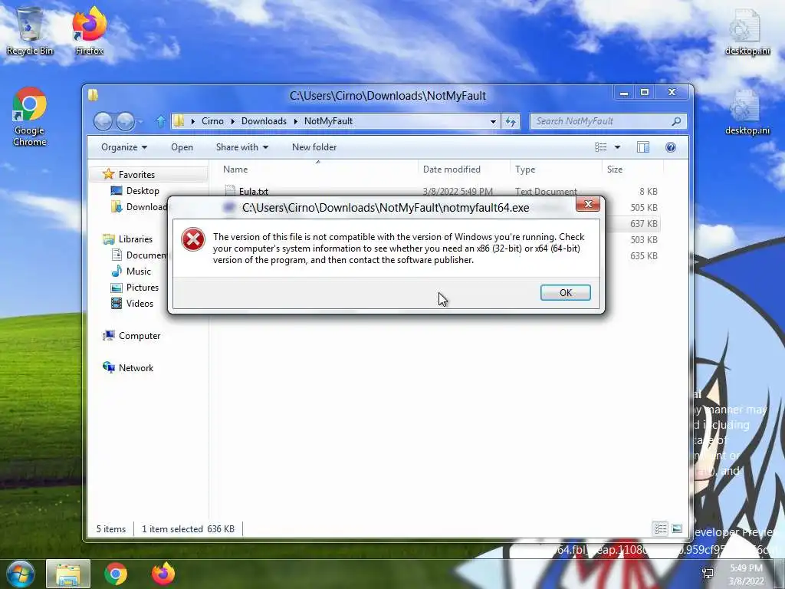Viewport: 785px width, 589px height.
Task: Open the Organize menu
Action: (123, 146)
